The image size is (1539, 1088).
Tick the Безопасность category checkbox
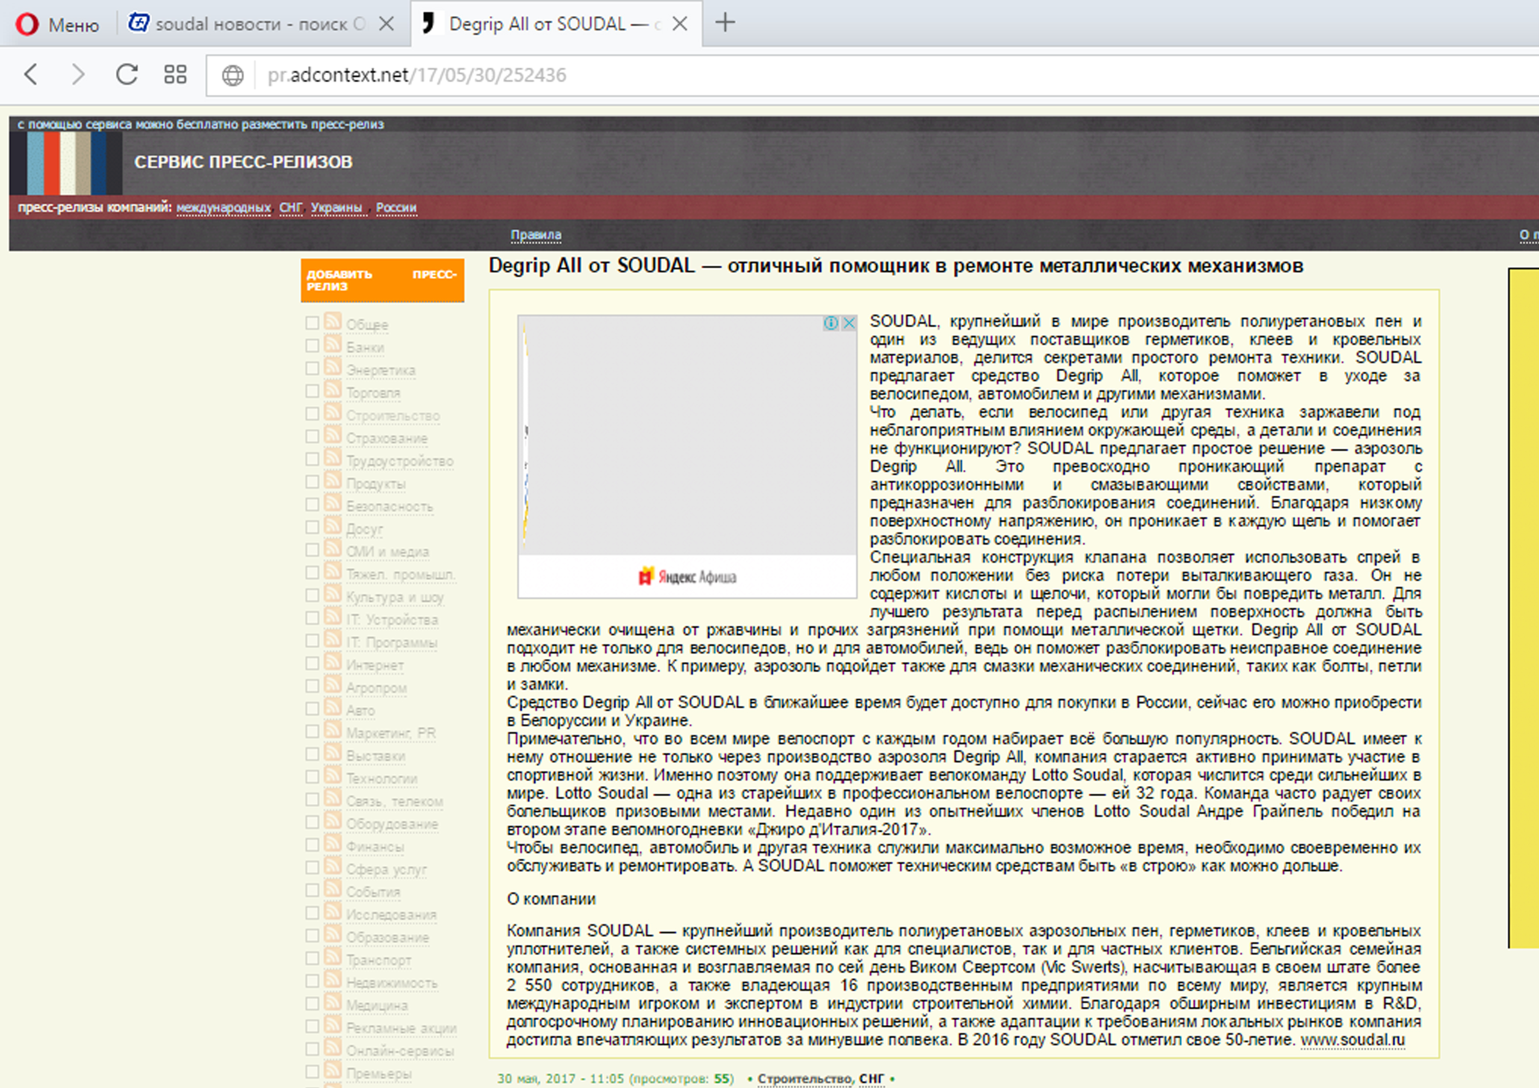tap(311, 505)
